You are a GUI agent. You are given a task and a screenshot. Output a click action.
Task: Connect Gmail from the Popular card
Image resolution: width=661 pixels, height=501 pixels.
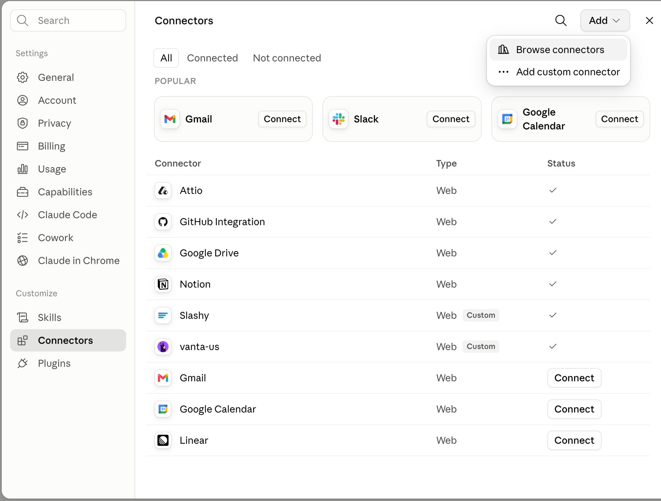(282, 119)
